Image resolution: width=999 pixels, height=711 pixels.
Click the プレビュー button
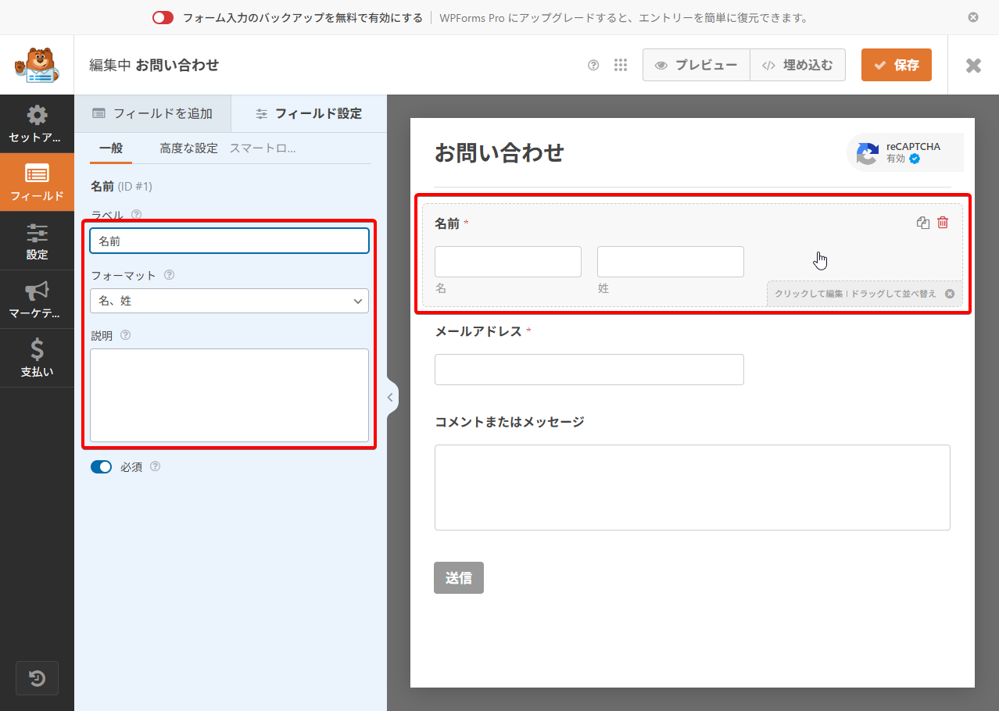(x=696, y=66)
